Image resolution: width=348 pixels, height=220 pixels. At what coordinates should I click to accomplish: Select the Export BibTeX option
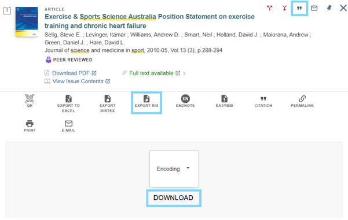[108, 103]
